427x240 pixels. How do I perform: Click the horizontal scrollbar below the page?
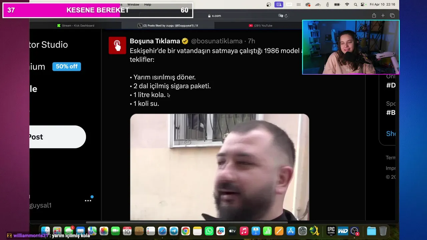coord(187,222)
